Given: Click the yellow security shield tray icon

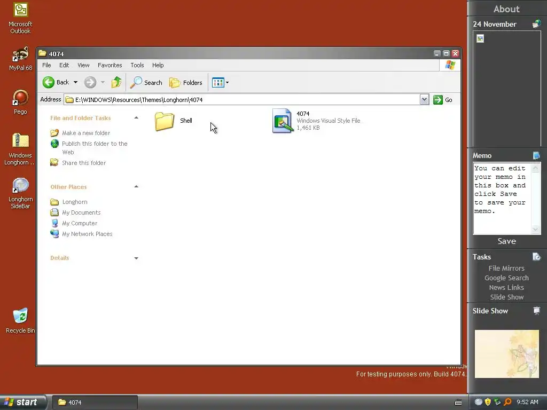Looking at the screenshot, I should [x=488, y=402].
